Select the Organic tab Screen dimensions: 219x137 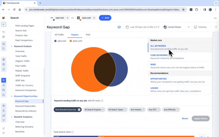75,35
